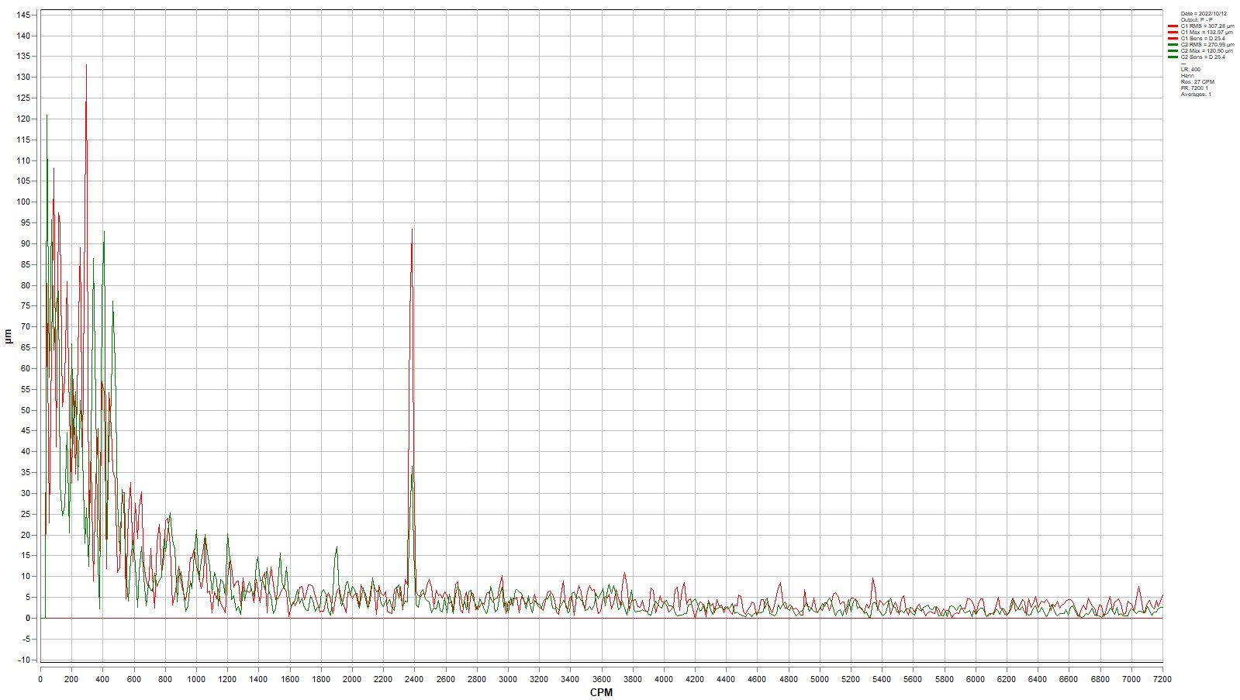The image size is (1240, 700).
Task: Click the 'C1 Max = 132.97 µm' legend entry
Action: (x=1207, y=33)
